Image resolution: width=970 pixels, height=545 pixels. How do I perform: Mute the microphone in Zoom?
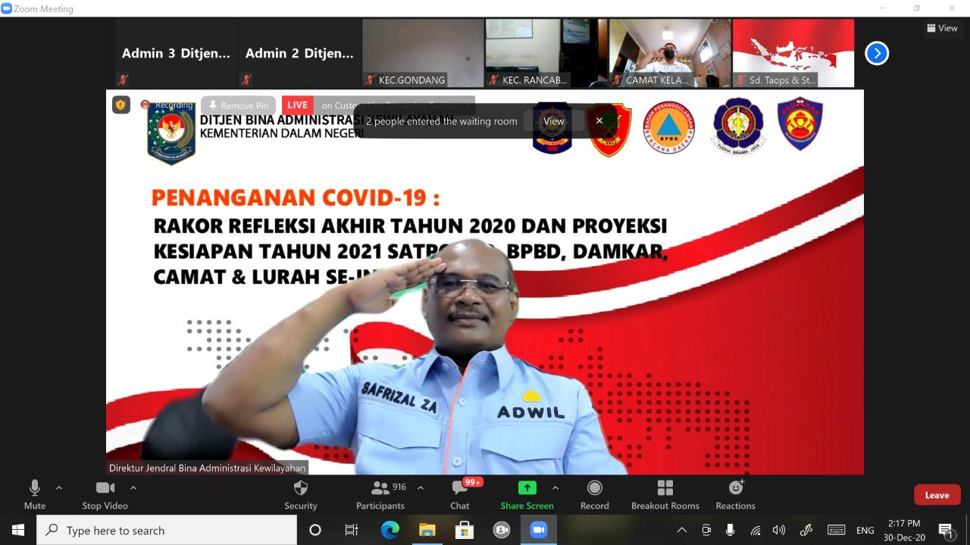(35, 495)
